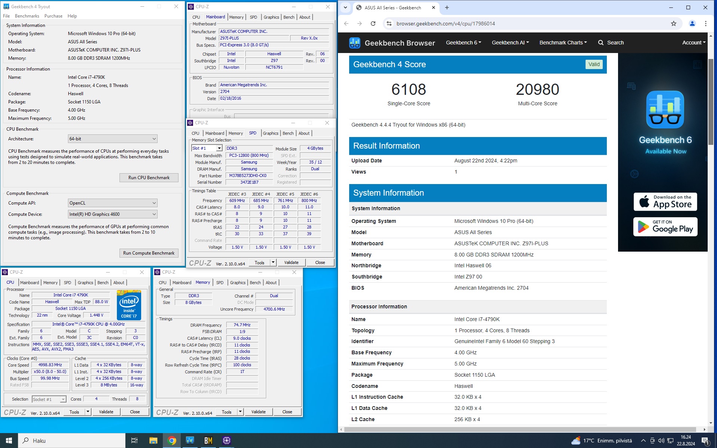Open the Account menu in Geekbench Browser
The image size is (717, 448).
(693, 43)
